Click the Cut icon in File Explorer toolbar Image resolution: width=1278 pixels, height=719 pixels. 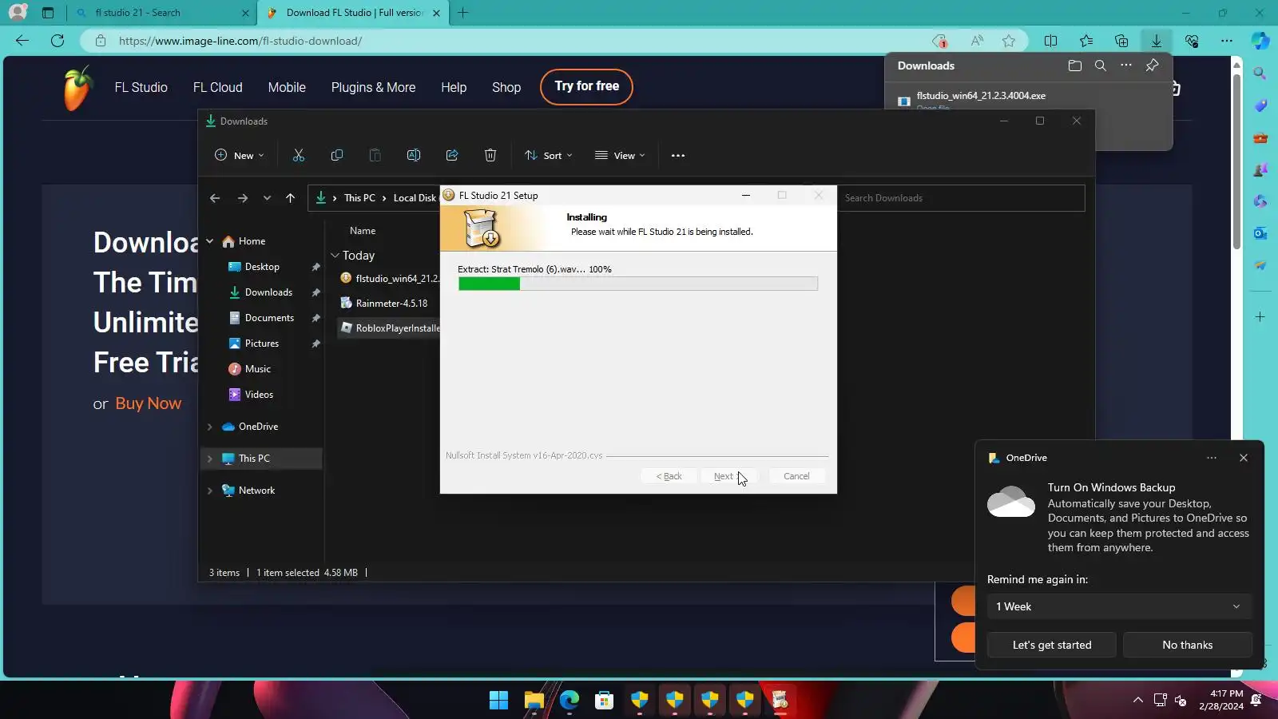pos(299,156)
